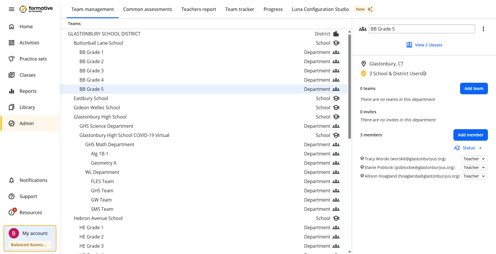Image resolution: width=496 pixels, height=254 pixels.
Task: Select Hebron Avenue School row
Action: pos(204,218)
